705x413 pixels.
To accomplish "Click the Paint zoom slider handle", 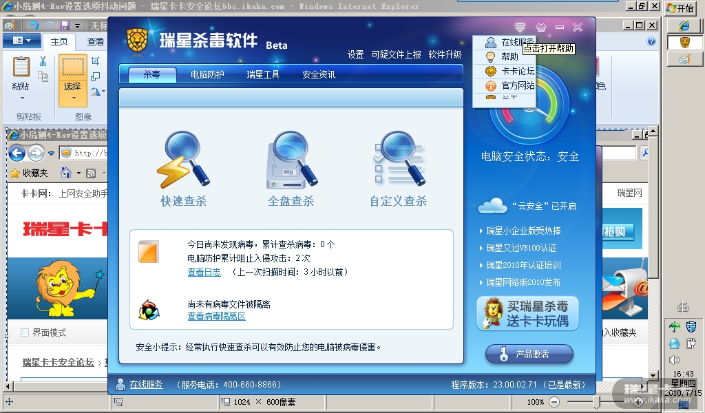I will (x=596, y=402).
